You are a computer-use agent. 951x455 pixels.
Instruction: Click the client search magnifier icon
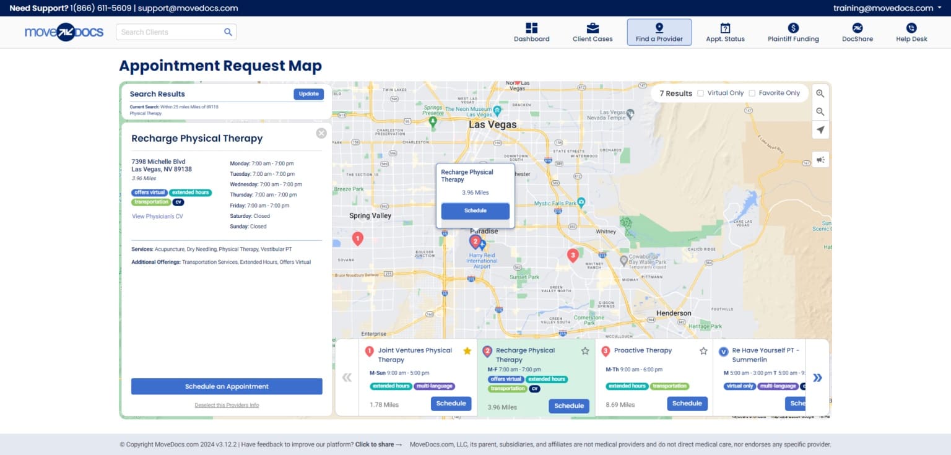(228, 32)
